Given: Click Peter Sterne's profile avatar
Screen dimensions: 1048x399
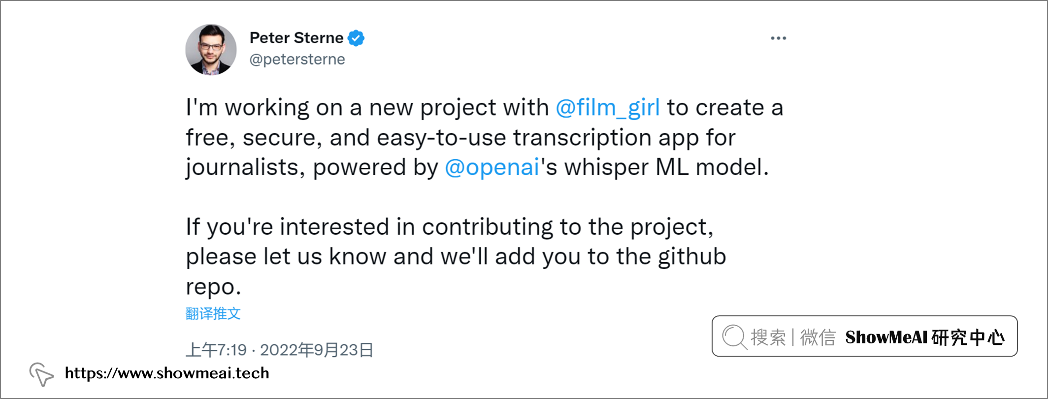Looking at the screenshot, I should 211,50.
